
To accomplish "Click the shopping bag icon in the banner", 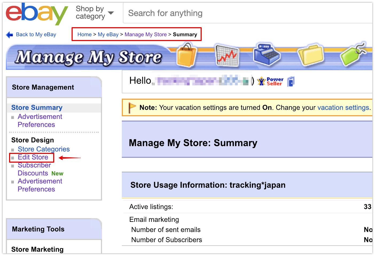I will click(x=186, y=55).
